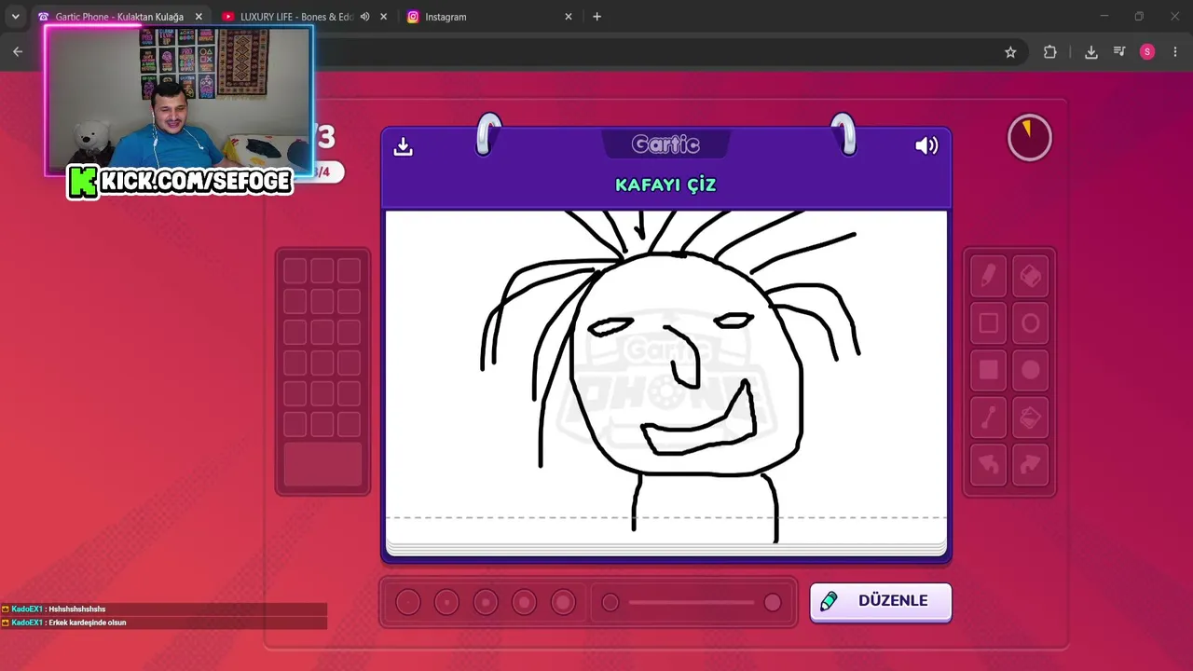Click the webcam video overlay
The height and width of the screenshot is (671, 1193).
tap(179, 100)
